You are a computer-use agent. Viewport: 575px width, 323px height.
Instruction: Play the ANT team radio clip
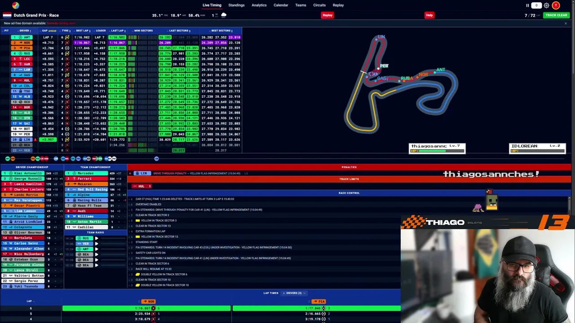pos(97,249)
